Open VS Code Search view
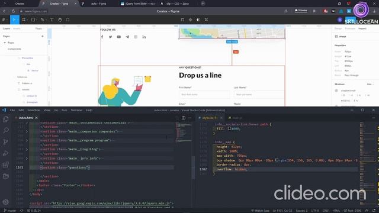 [5, 130]
